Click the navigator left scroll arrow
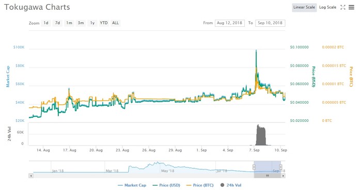The width and height of the screenshot is (361, 190). (31, 176)
